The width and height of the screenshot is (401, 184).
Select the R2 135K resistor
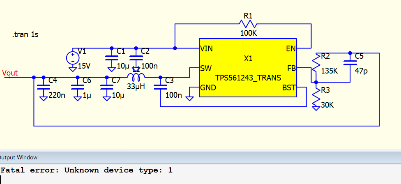[316, 63]
